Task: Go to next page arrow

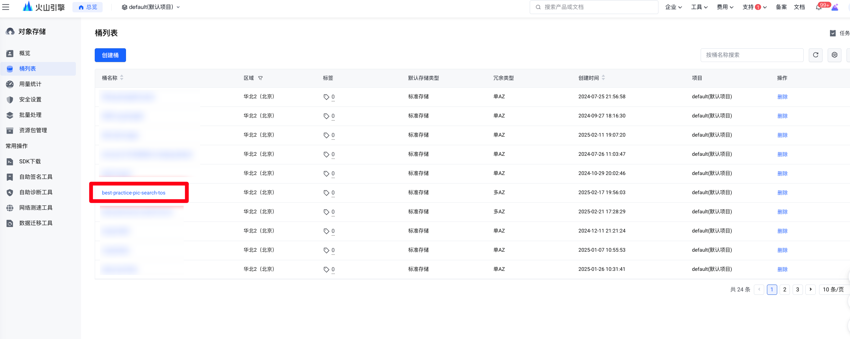Action: click(811, 289)
